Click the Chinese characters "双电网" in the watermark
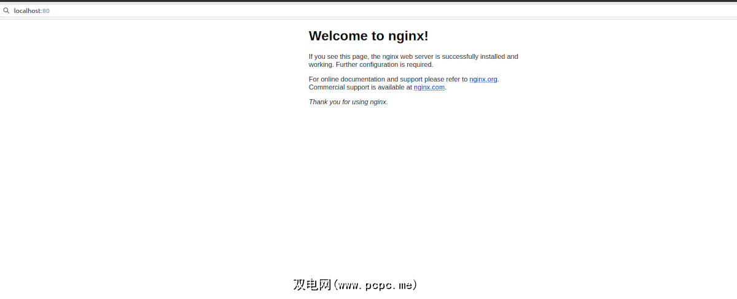Viewport: 737px width, 299px height. click(x=312, y=285)
